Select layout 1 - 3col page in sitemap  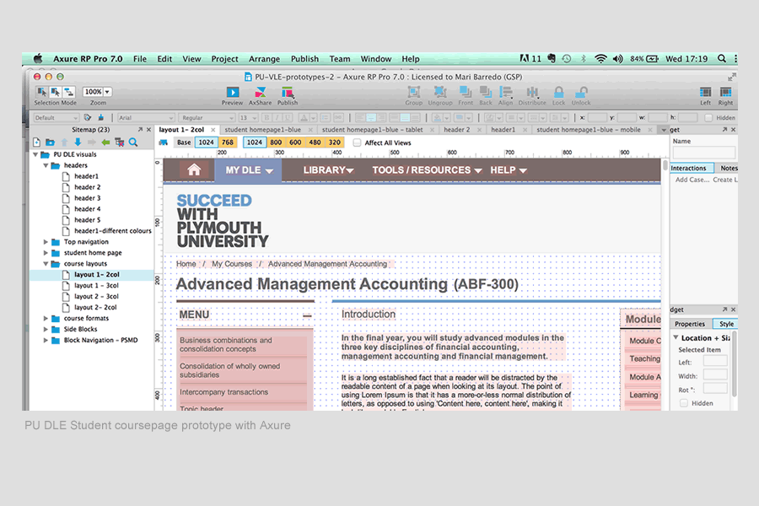pos(95,285)
